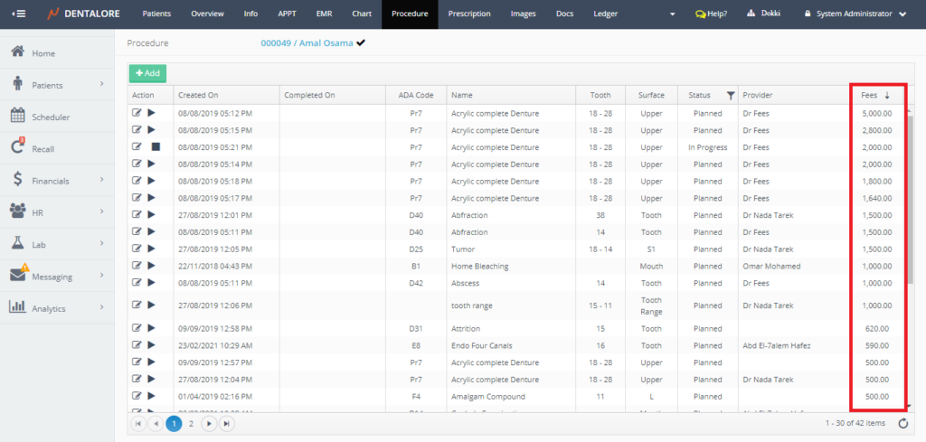Open Messaging from the sidebar
Image resolution: width=926 pixels, height=442 pixels.
[52, 277]
